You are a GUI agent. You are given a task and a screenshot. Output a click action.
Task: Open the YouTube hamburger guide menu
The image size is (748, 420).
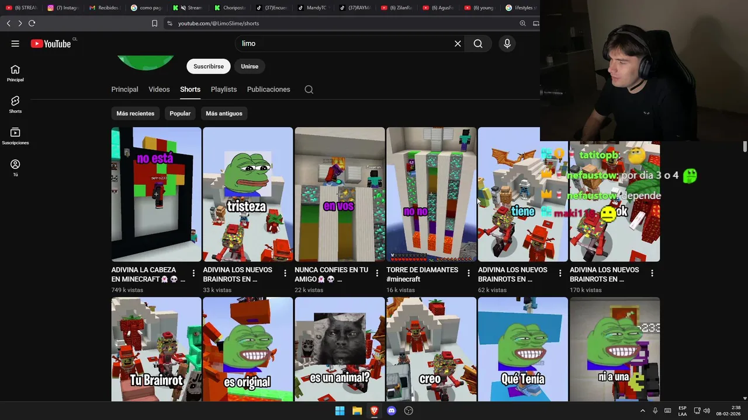(x=15, y=44)
